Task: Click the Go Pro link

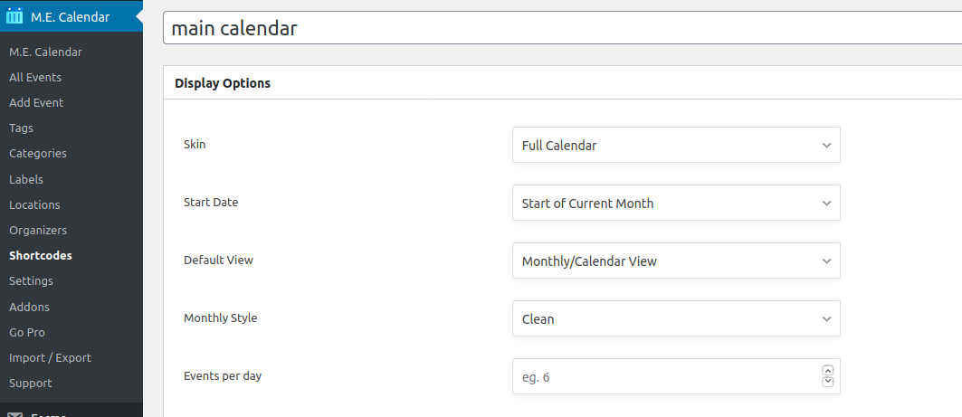Action: (x=27, y=332)
